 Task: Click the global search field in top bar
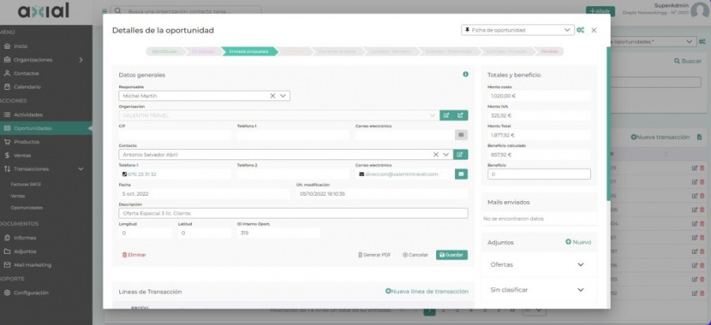pyautogui.click(x=186, y=11)
